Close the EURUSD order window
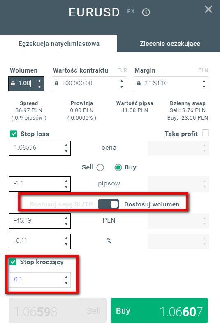 pos(208,9)
